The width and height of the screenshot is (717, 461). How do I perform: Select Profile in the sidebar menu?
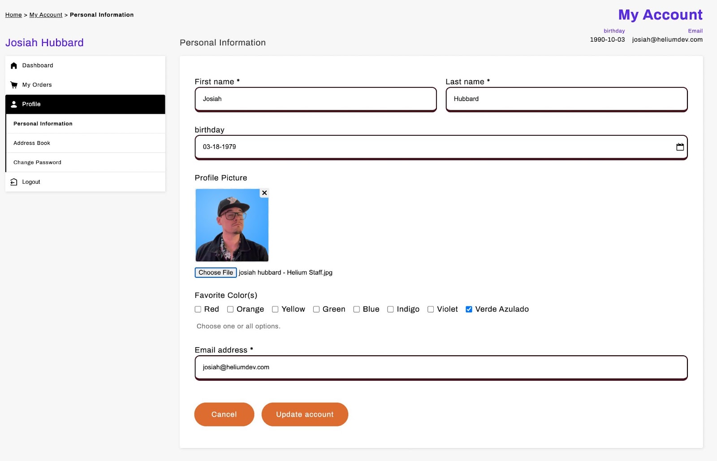pyautogui.click(x=85, y=104)
